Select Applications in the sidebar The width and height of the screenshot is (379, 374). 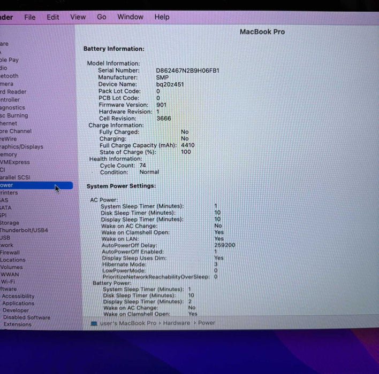[18, 303]
